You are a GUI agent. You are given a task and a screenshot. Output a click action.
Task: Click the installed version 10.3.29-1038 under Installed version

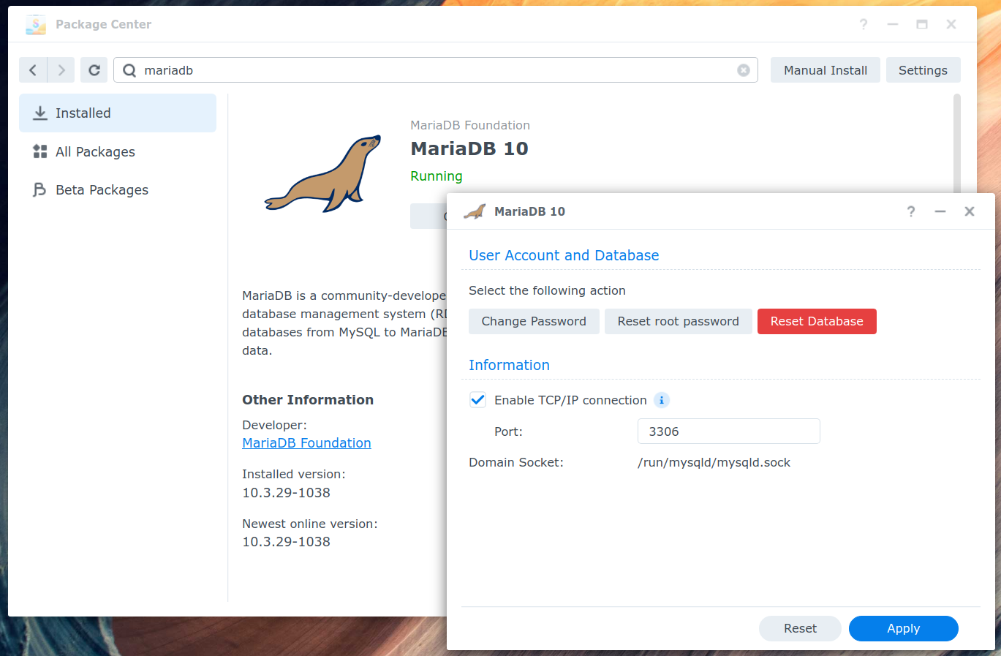coord(286,493)
